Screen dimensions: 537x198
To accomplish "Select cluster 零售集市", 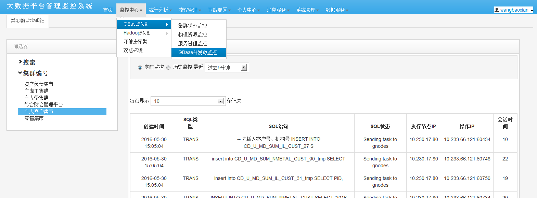I will click(34, 118).
